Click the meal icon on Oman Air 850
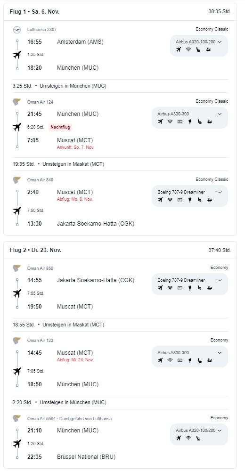This screenshot has width=245, height=472. coord(210,288)
